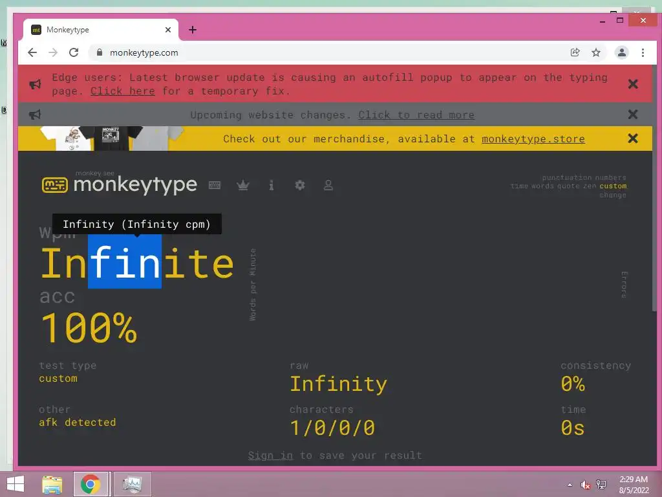Open the account profile icon in Monkeytype header

(328, 185)
